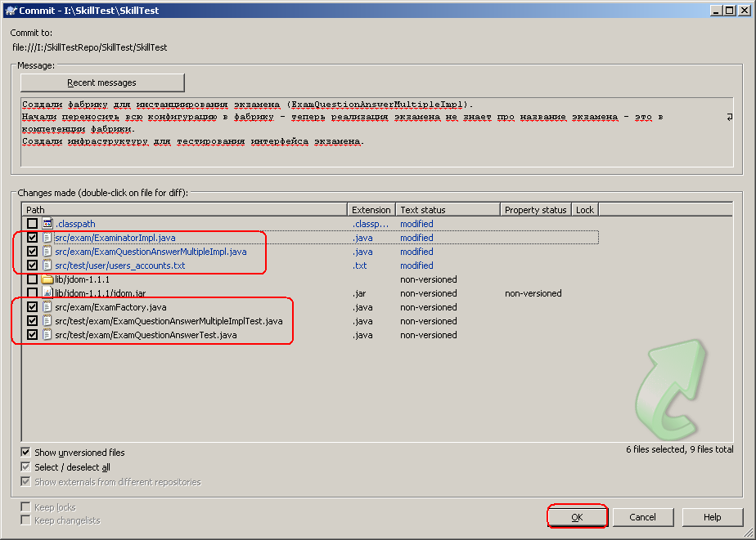The height and width of the screenshot is (540, 756).
Task: Click the Java file icon beside ExaminatorImpl.java
Action: tap(46, 237)
